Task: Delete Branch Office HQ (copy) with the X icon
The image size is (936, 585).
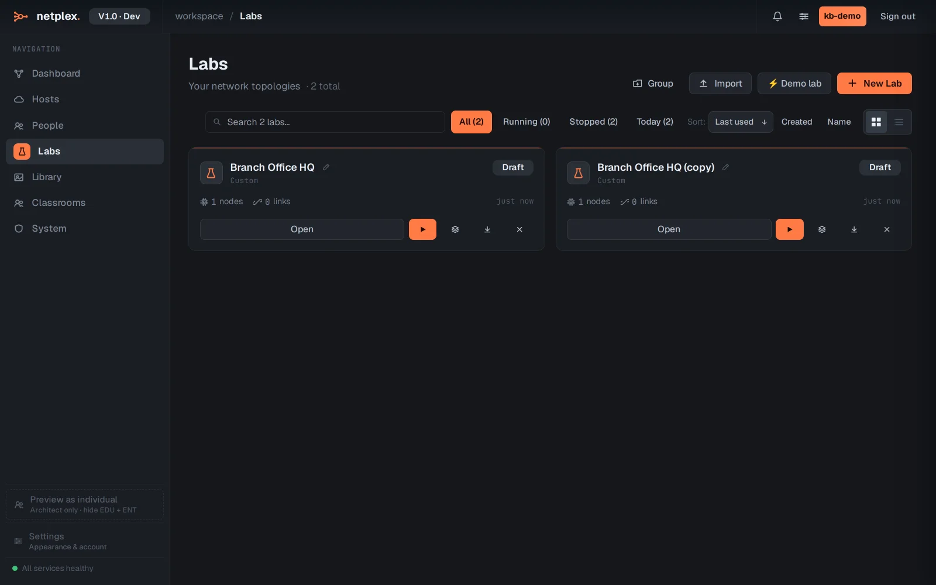Action: pyautogui.click(x=887, y=229)
